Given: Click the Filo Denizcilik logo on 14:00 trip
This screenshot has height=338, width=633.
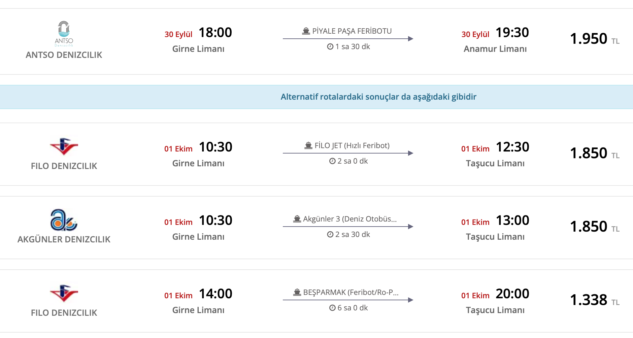Looking at the screenshot, I should click(64, 293).
